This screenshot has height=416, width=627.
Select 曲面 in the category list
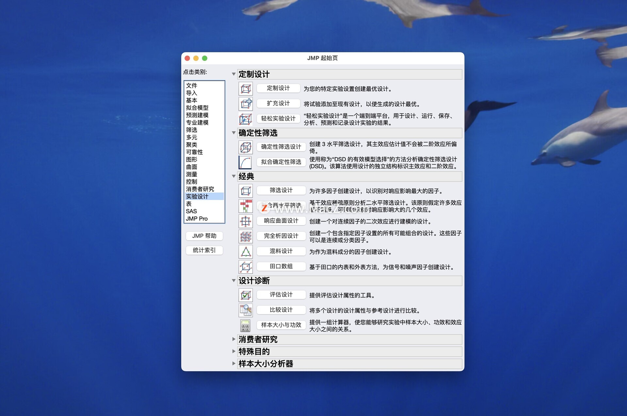coord(204,167)
